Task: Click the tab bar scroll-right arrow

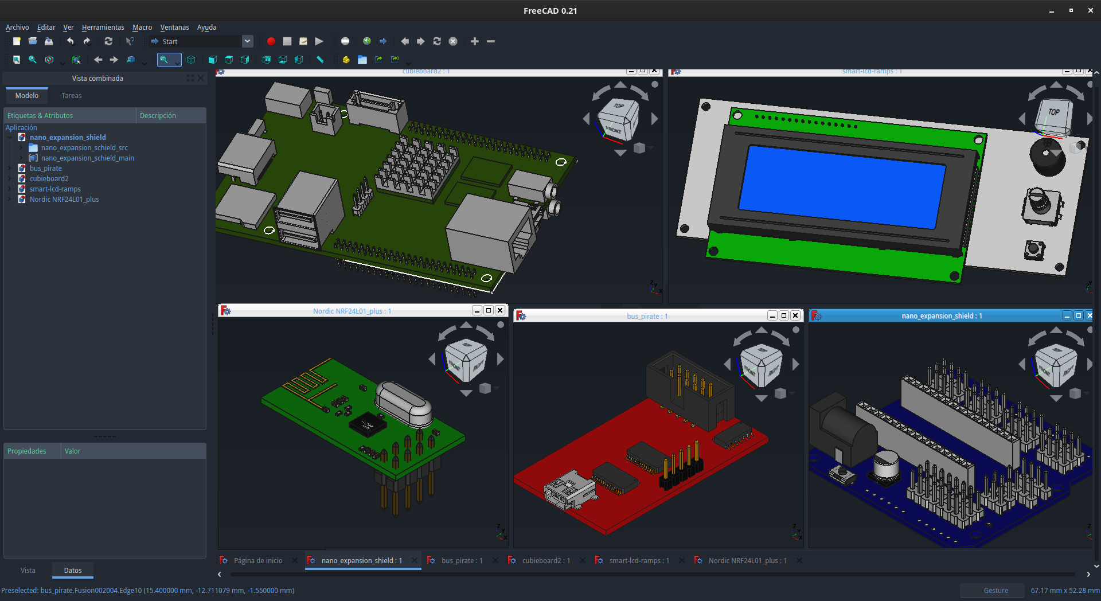Action: [x=1088, y=574]
